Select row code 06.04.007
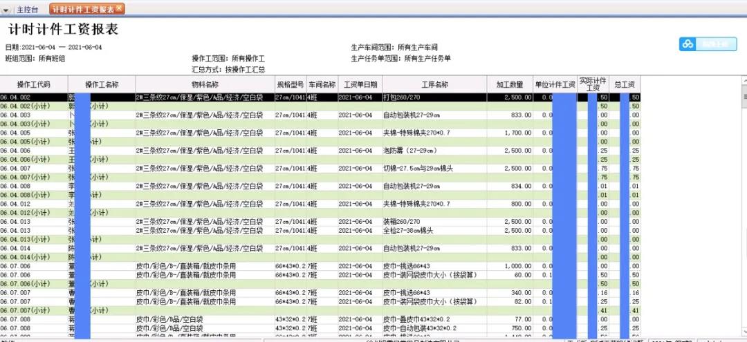This screenshot has height=342, width=747. (16, 169)
